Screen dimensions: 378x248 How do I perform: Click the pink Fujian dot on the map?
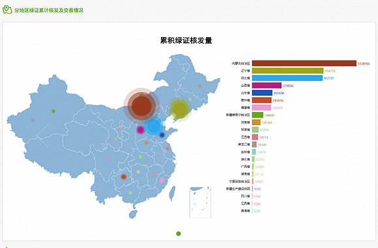(162, 180)
